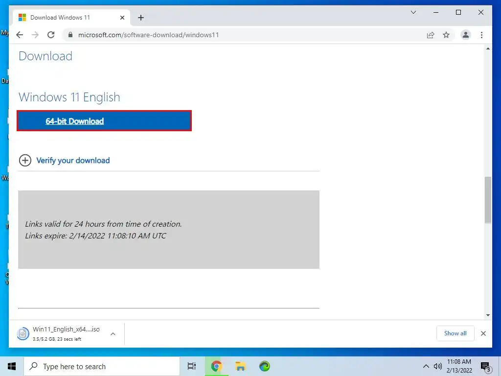The width and height of the screenshot is (501, 376).
Task: Click Show all downloads
Action: [x=455, y=333]
